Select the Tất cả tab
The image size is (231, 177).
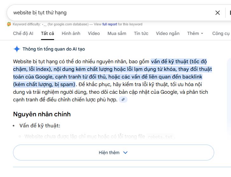pyautogui.click(x=47, y=33)
